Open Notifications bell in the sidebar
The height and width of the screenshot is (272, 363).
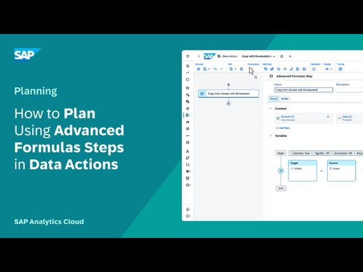(188, 209)
